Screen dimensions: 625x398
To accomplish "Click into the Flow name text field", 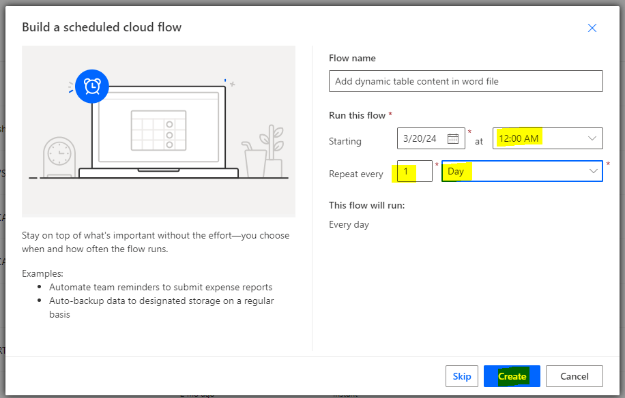I will coord(465,81).
